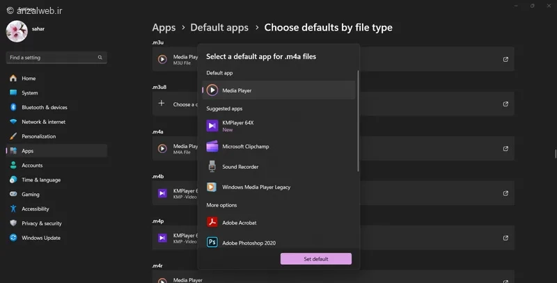The height and width of the screenshot is (283, 557).
Task: Go back to Apps breadcrumb
Action: (x=164, y=28)
